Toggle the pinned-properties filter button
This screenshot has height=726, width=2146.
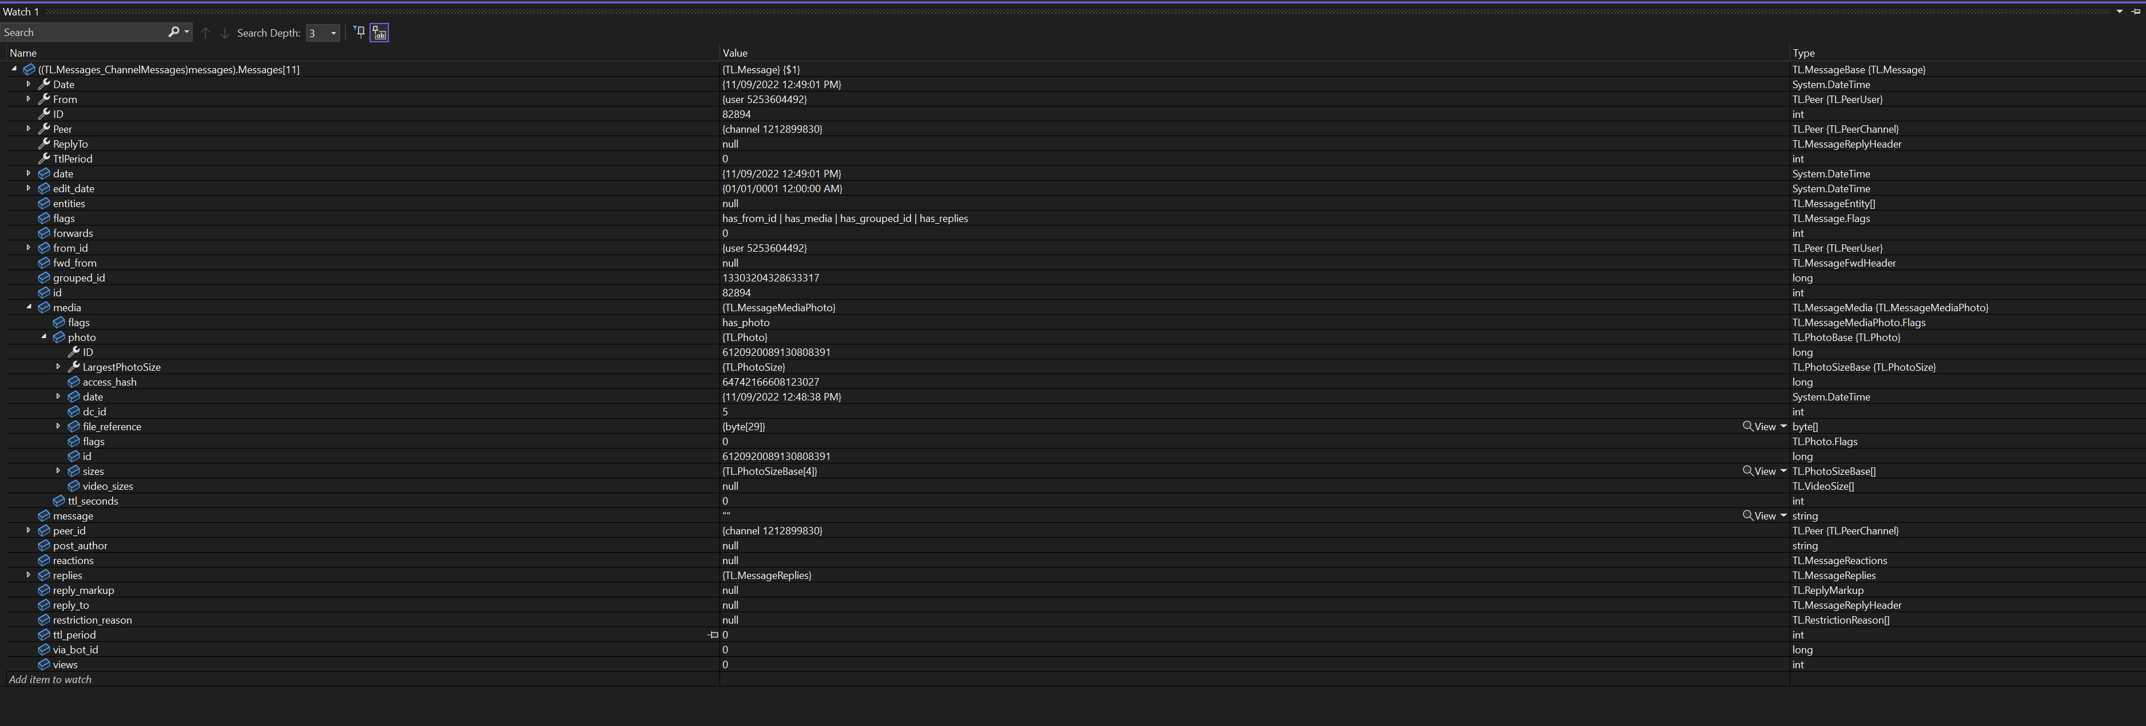pos(358,31)
